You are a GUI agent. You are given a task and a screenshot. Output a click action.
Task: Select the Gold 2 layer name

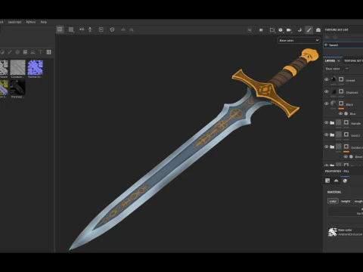click(x=355, y=135)
